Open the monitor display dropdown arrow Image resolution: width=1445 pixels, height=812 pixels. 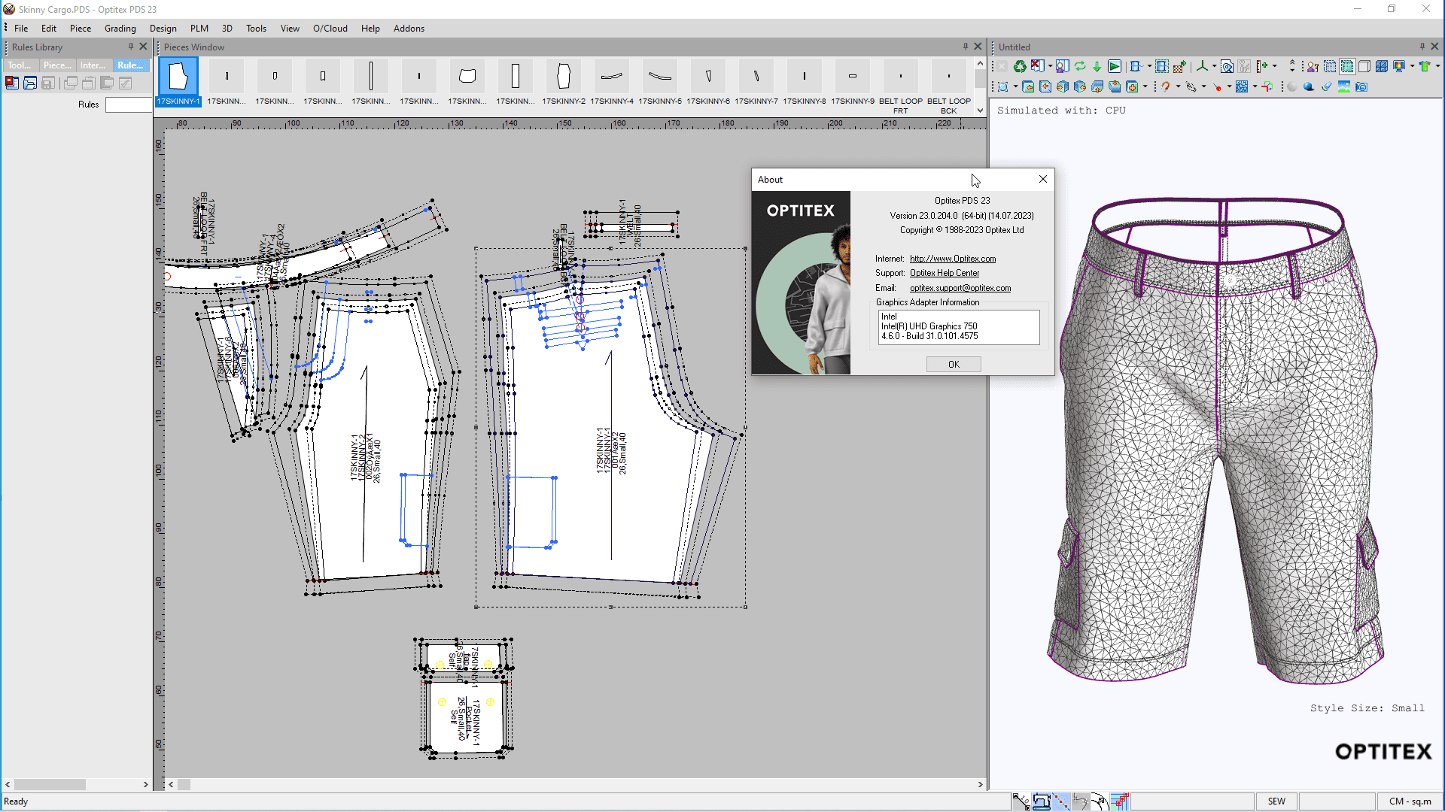(1412, 66)
